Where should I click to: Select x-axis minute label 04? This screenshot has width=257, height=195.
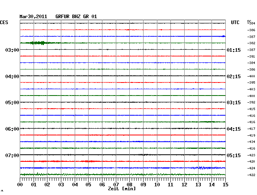pyautogui.click(x=75, y=185)
